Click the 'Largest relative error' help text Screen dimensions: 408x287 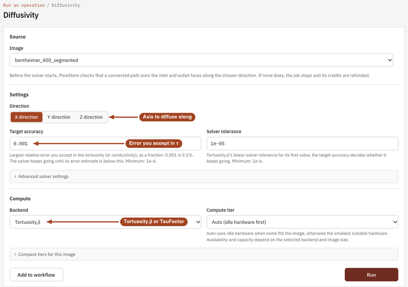pyautogui.click(x=102, y=158)
